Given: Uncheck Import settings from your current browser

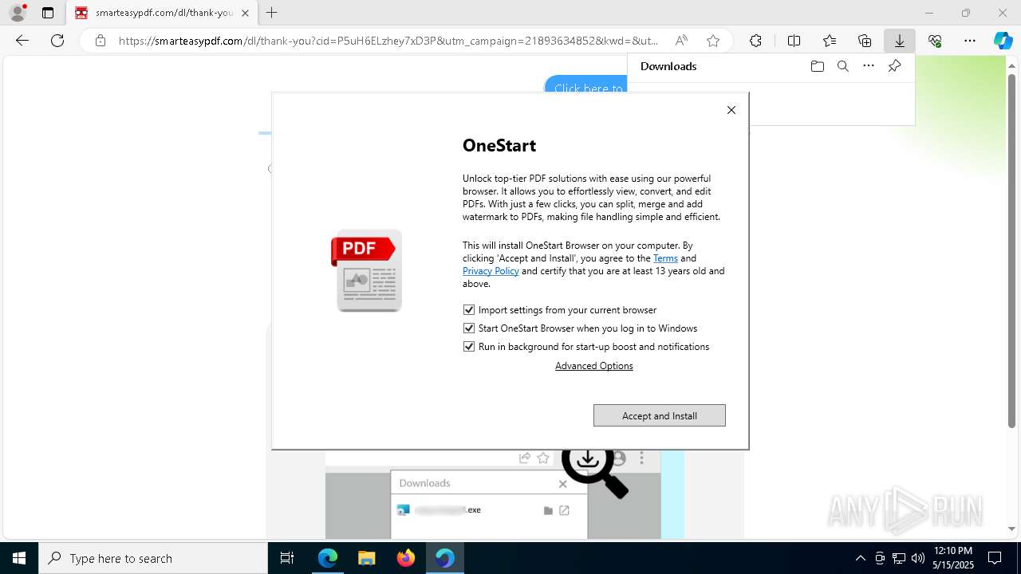Looking at the screenshot, I should coord(469,310).
